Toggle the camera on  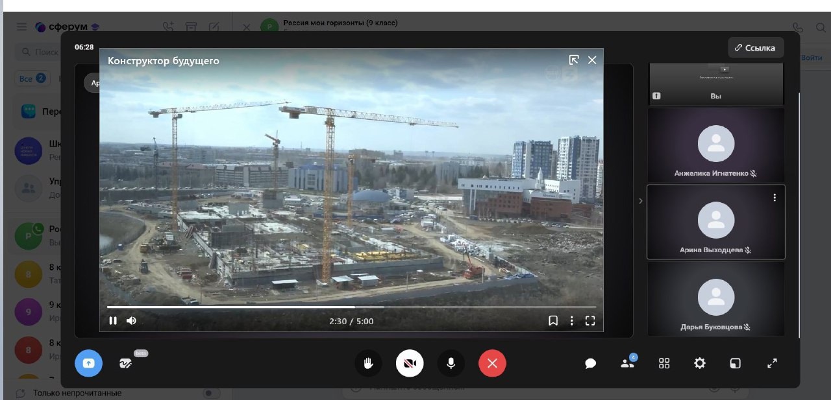point(410,363)
